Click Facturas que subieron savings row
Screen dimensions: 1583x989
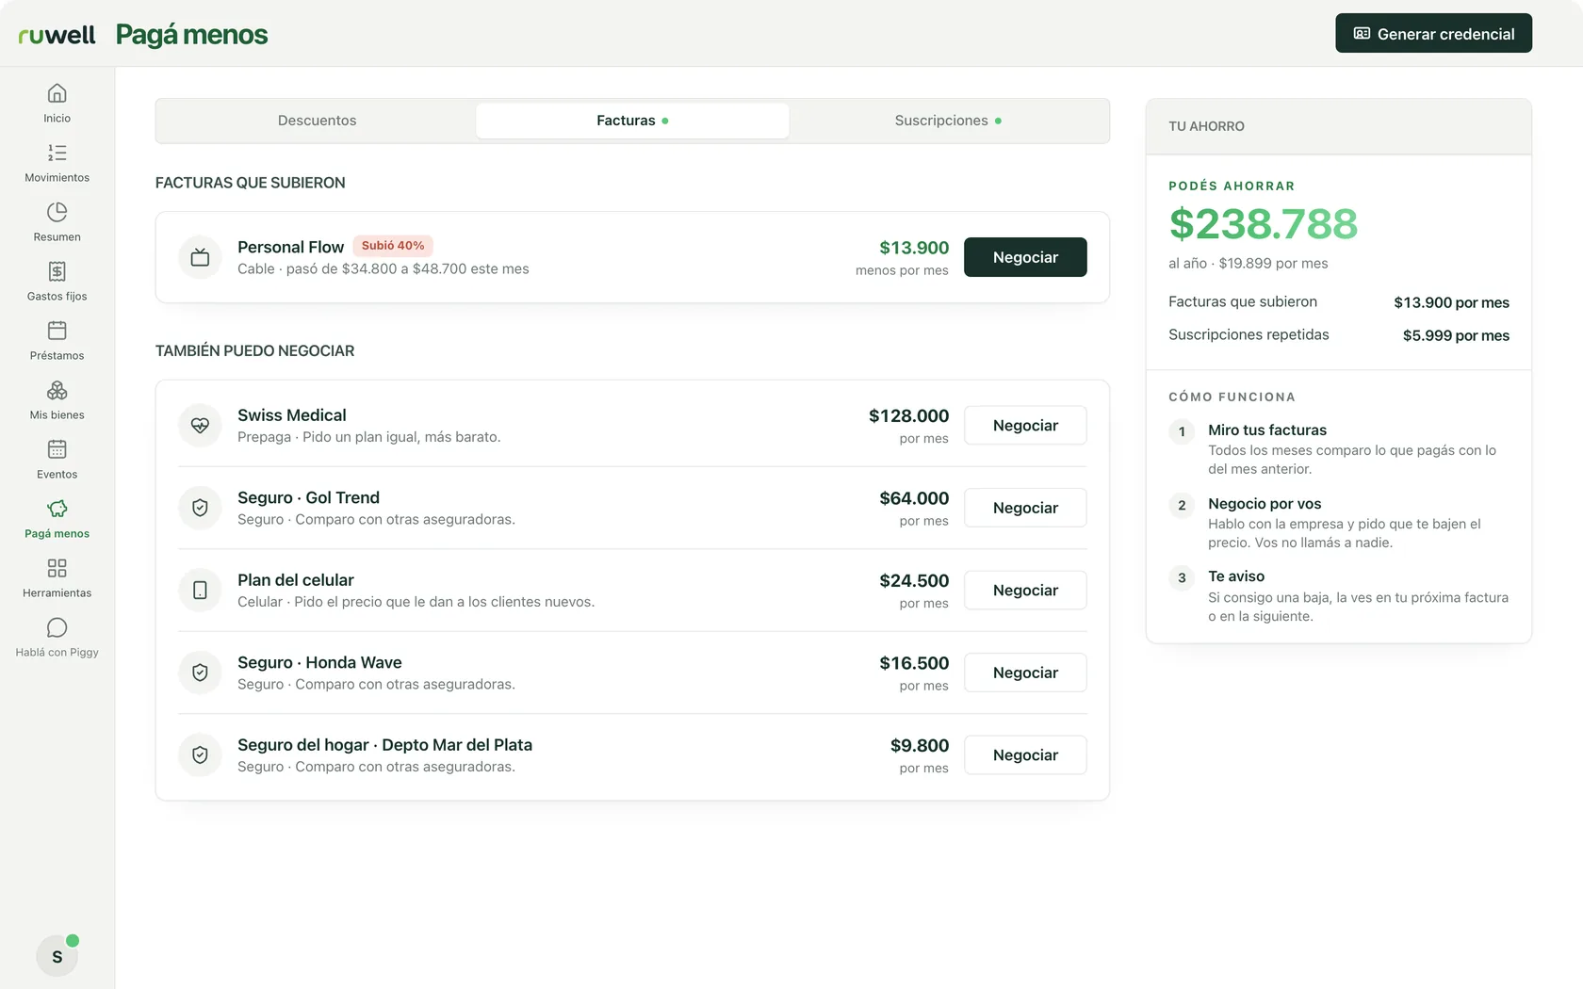click(1339, 302)
